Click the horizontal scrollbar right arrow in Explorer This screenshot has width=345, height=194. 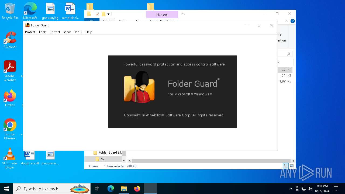pyautogui.click(x=293, y=161)
